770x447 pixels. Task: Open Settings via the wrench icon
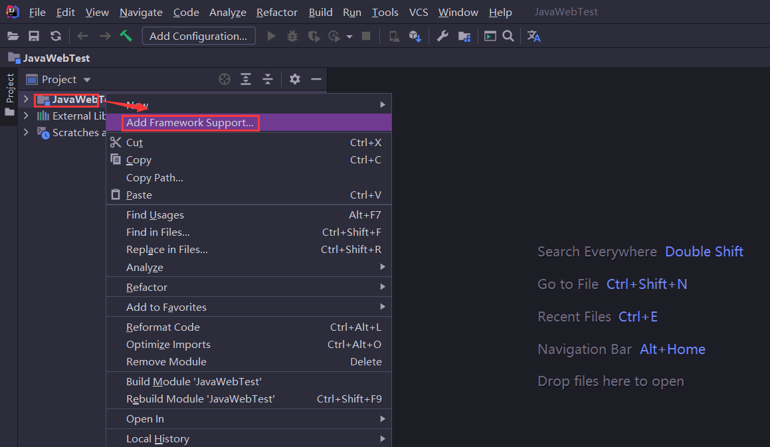pos(442,37)
